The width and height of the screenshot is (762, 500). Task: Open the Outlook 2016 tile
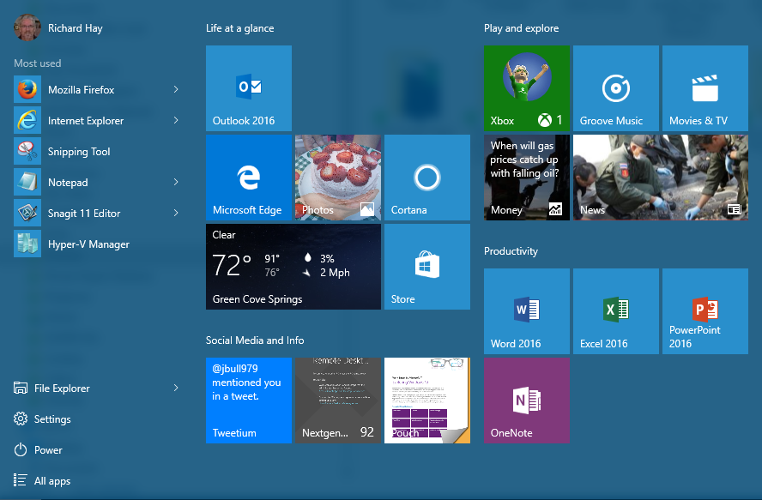coord(249,88)
